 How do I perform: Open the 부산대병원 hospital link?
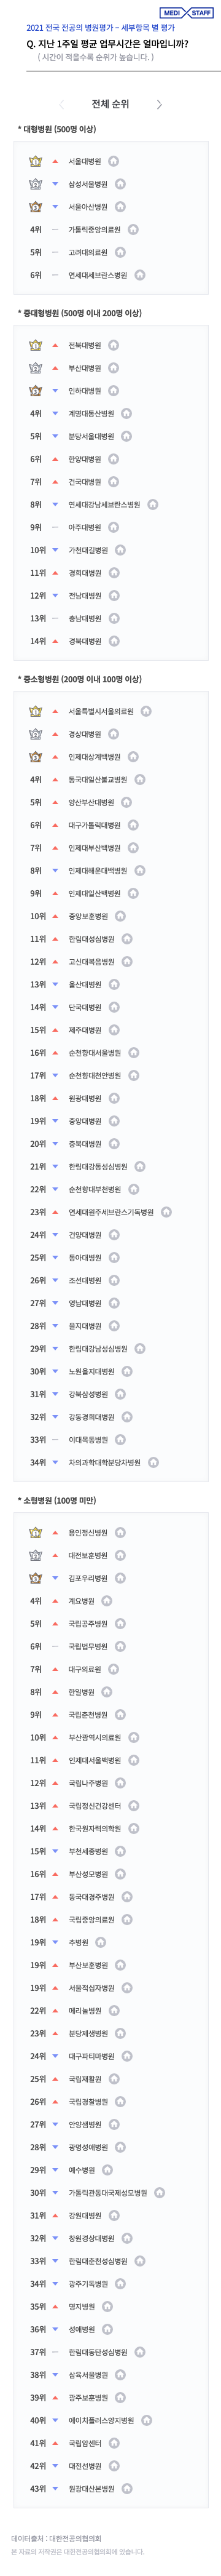85,368
